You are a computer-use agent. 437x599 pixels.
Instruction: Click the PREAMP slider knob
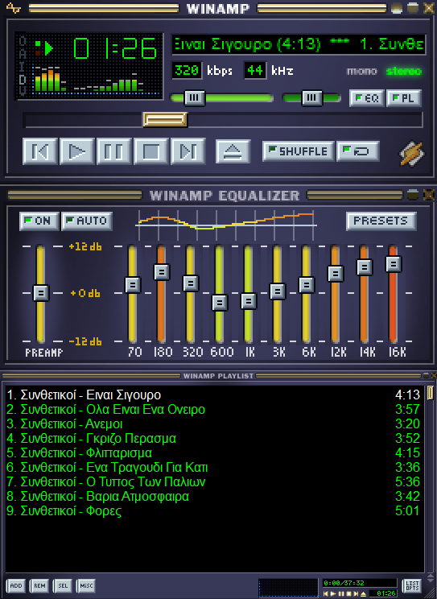click(41, 293)
